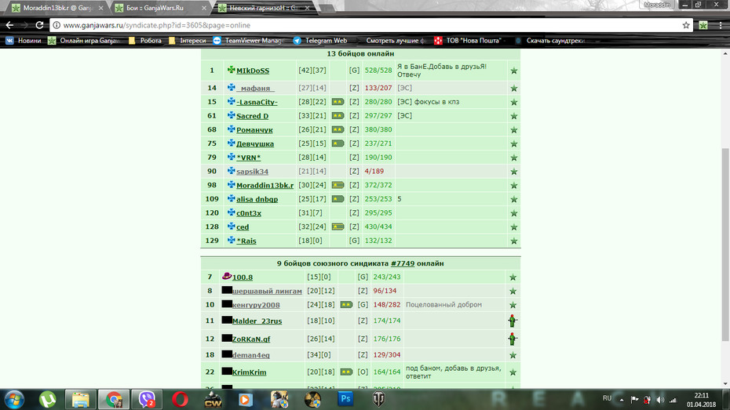Open KrimKrim player profile

click(x=249, y=372)
